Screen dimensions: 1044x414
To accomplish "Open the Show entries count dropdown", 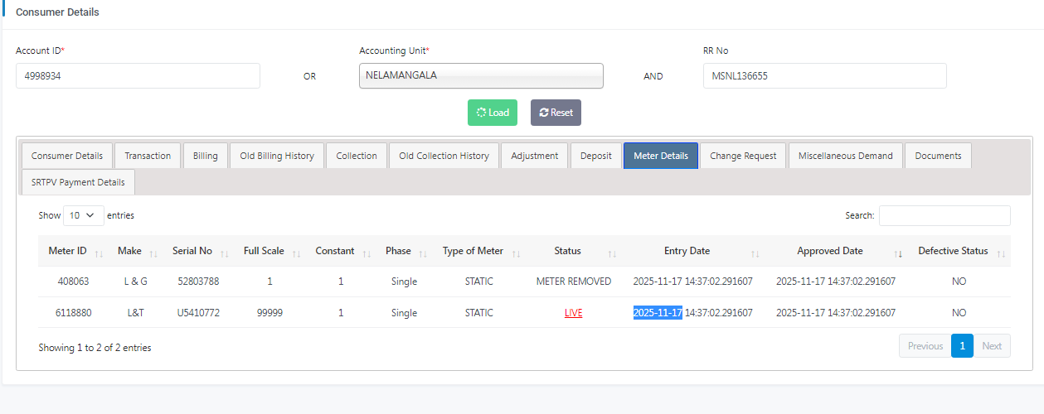I will (x=84, y=215).
